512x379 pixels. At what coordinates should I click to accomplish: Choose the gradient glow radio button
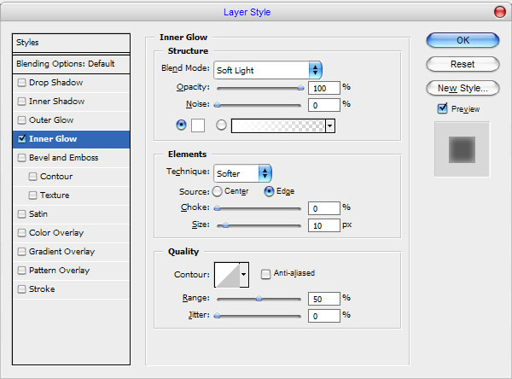(222, 125)
